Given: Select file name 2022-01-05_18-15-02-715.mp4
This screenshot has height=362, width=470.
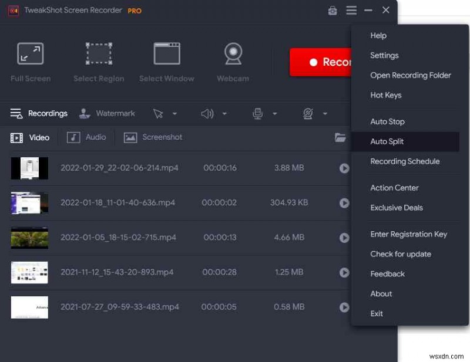Looking at the screenshot, I should pos(119,238).
